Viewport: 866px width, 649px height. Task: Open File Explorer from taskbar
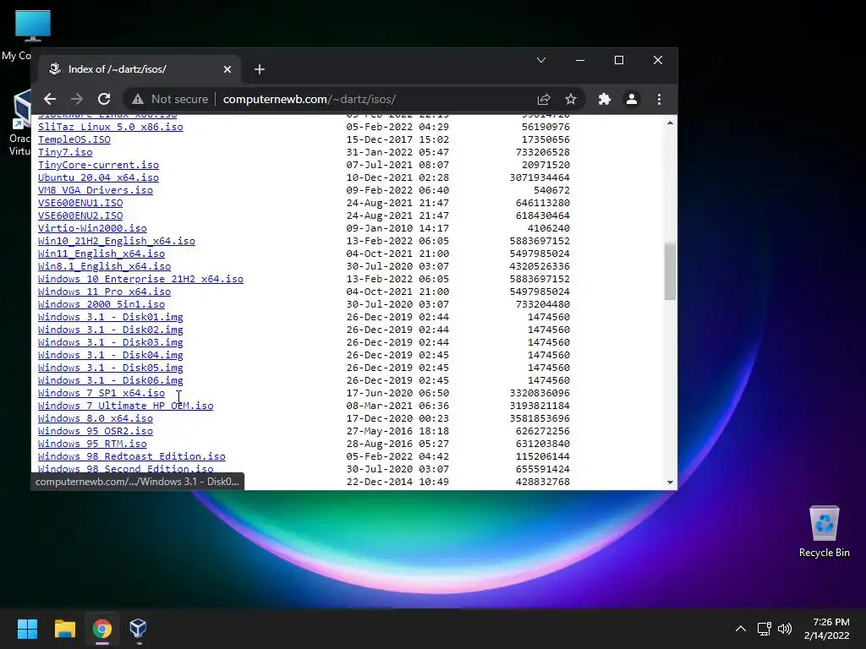[x=64, y=629]
